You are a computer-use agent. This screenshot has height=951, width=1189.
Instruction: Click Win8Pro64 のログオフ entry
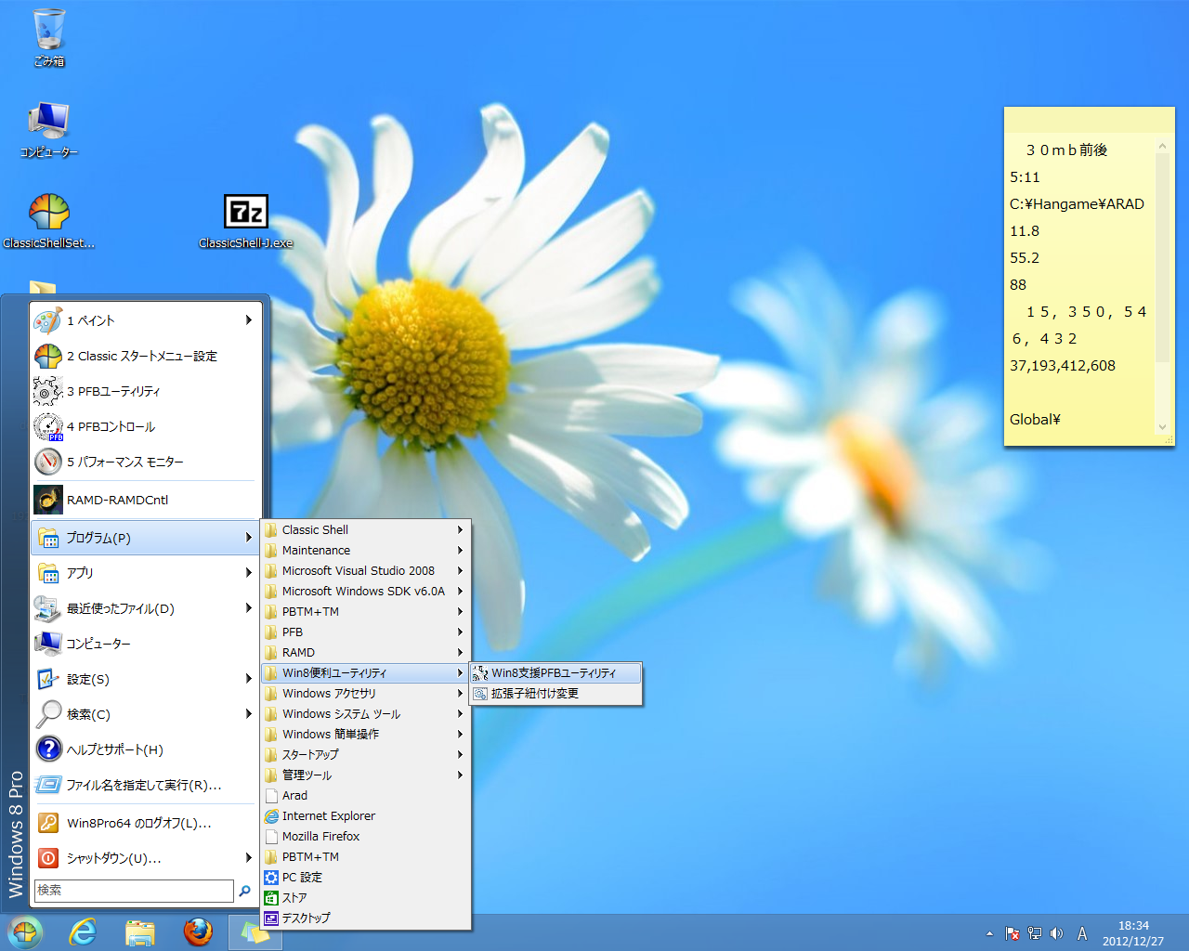pos(139,823)
